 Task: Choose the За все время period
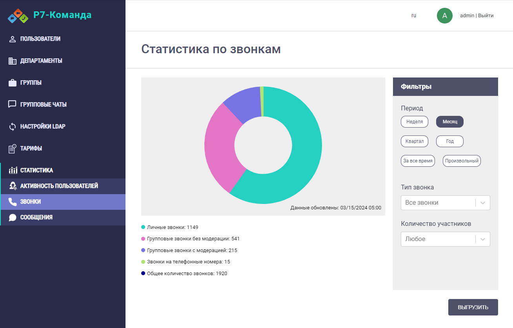418,161
